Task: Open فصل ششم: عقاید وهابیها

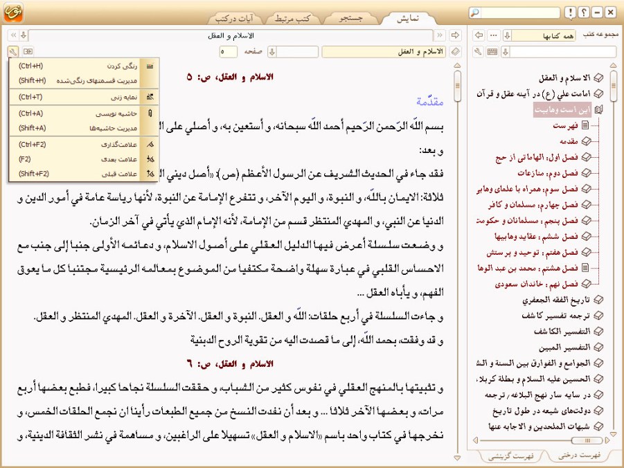Action: pyautogui.click(x=536, y=236)
